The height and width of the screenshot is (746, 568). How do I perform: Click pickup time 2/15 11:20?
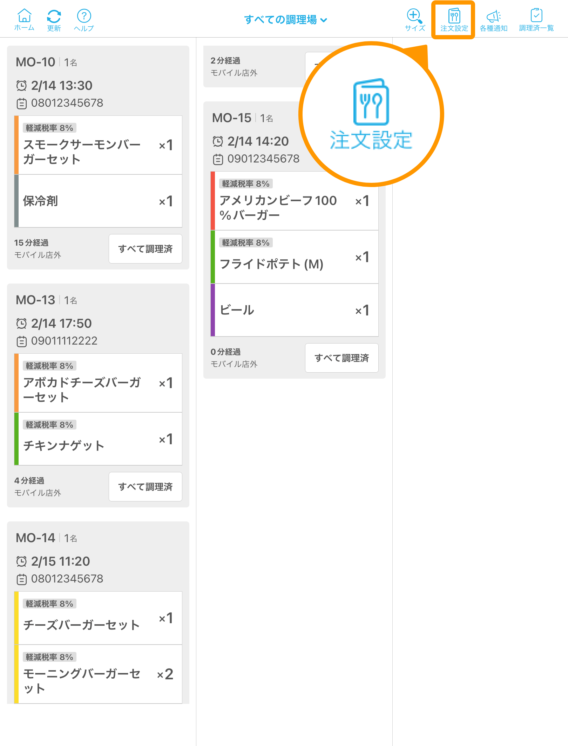coord(61,561)
